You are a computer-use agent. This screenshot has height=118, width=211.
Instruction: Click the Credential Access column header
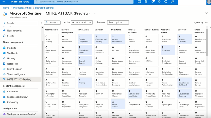166,31
